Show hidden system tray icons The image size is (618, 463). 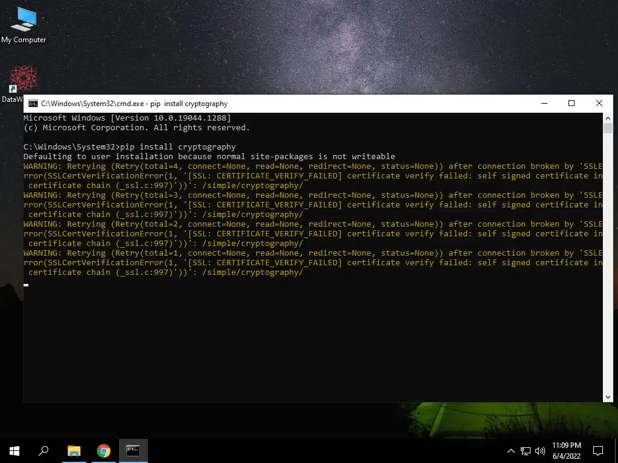pos(511,451)
